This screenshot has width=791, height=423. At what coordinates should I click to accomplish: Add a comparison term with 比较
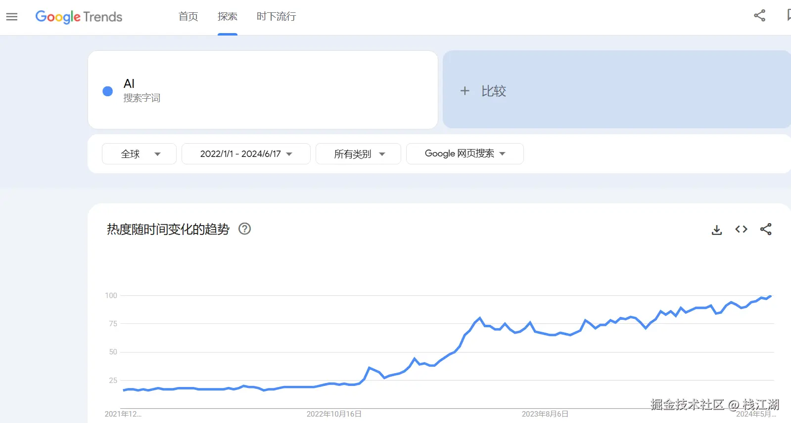tap(616, 90)
